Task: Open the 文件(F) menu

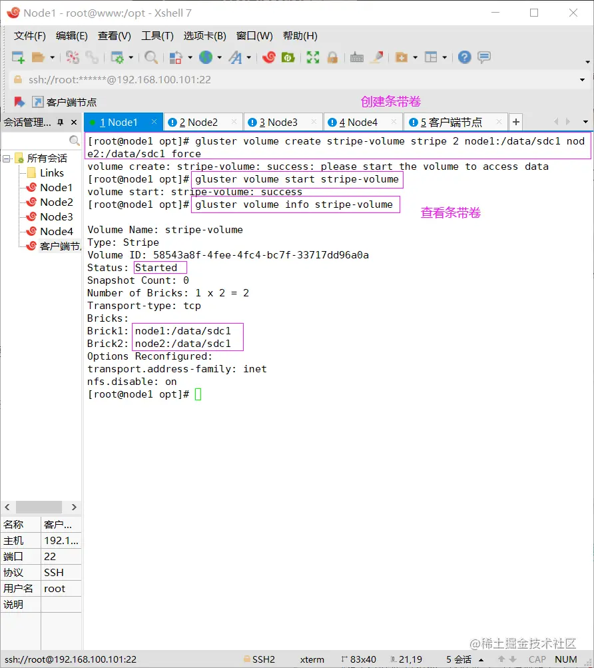Action: tap(30, 36)
